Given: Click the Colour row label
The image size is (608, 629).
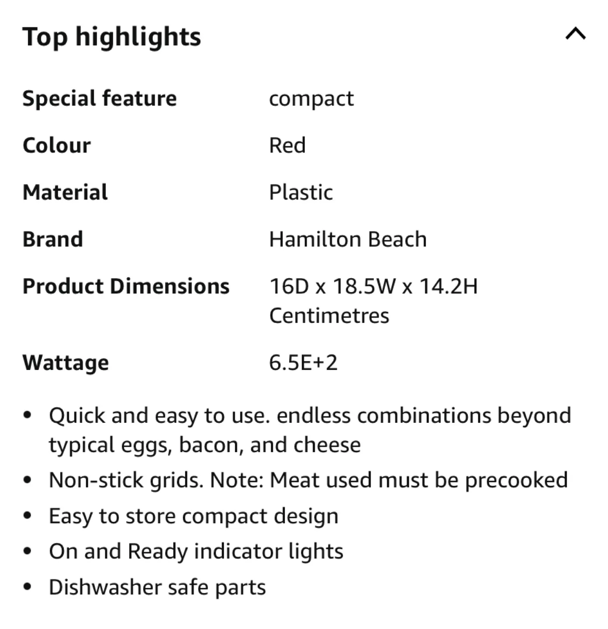Looking at the screenshot, I should 57,145.
